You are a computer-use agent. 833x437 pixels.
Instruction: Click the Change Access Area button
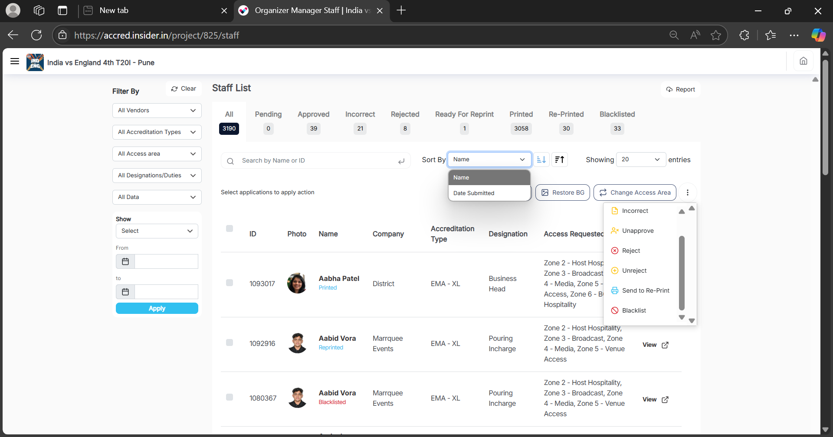(635, 192)
